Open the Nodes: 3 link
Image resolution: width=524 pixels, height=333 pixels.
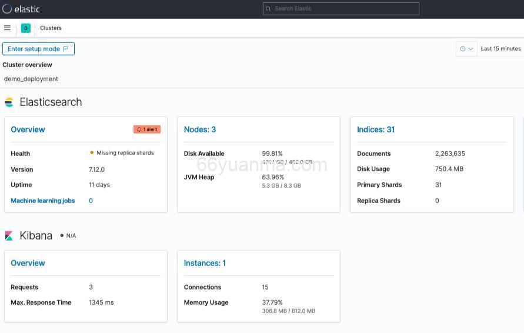200,129
